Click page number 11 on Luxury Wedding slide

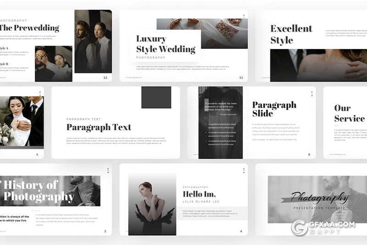(x=241, y=78)
